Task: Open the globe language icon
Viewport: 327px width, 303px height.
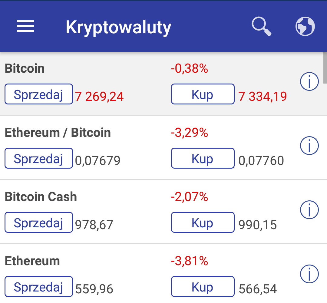Action: tap(305, 27)
